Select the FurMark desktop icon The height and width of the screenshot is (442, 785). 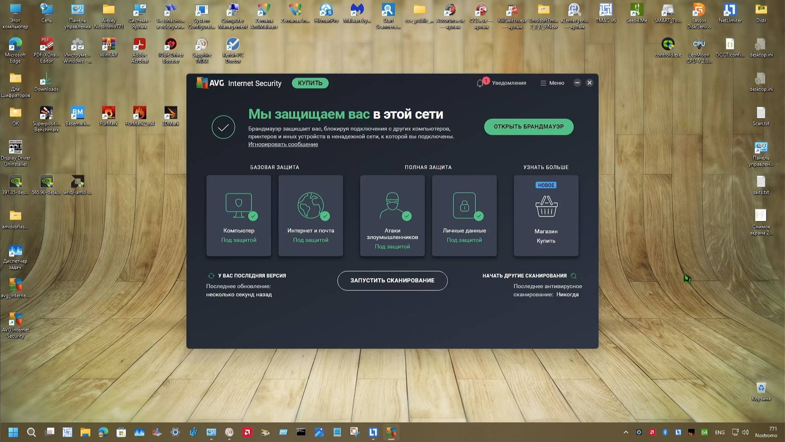[x=109, y=116]
